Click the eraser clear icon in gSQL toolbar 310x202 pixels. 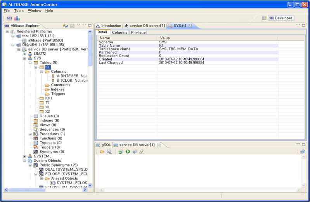(142, 152)
